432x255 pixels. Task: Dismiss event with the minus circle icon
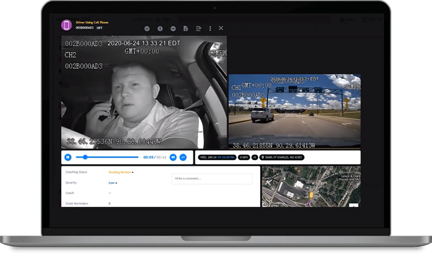(173, 29)
